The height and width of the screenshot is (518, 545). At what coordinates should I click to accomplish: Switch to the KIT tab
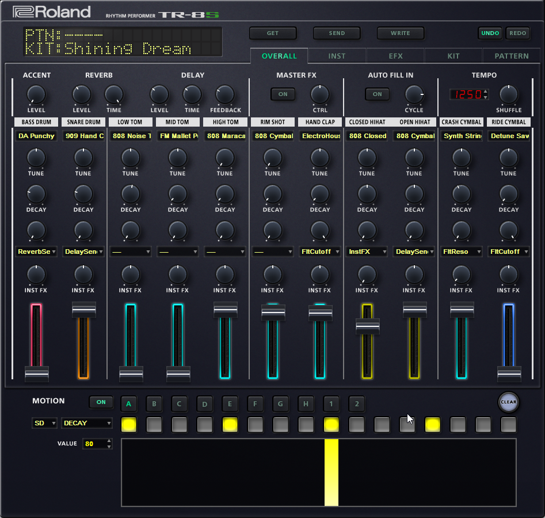pyautogui.click(x=453, y=56)
